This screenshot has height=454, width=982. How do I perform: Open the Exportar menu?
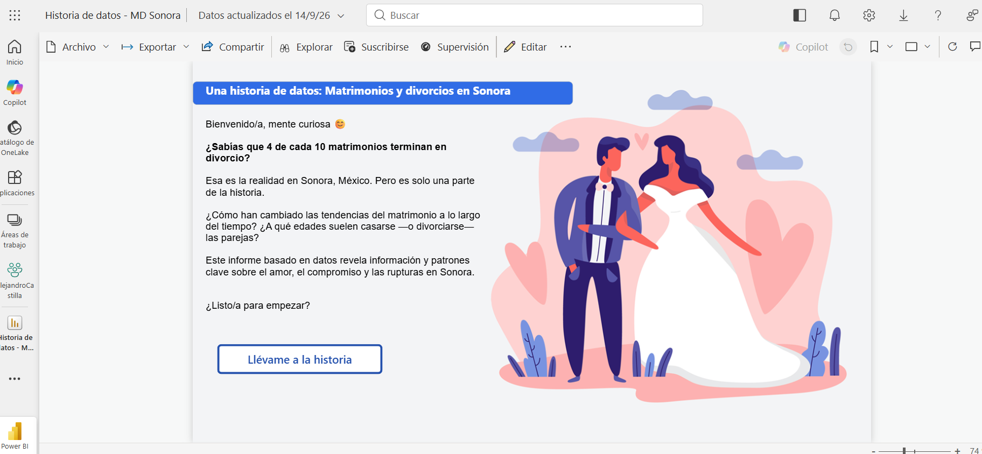155,47
